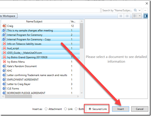
Task: Click version 3 of Letter to Craig Bayer
Action: (71, 84)
